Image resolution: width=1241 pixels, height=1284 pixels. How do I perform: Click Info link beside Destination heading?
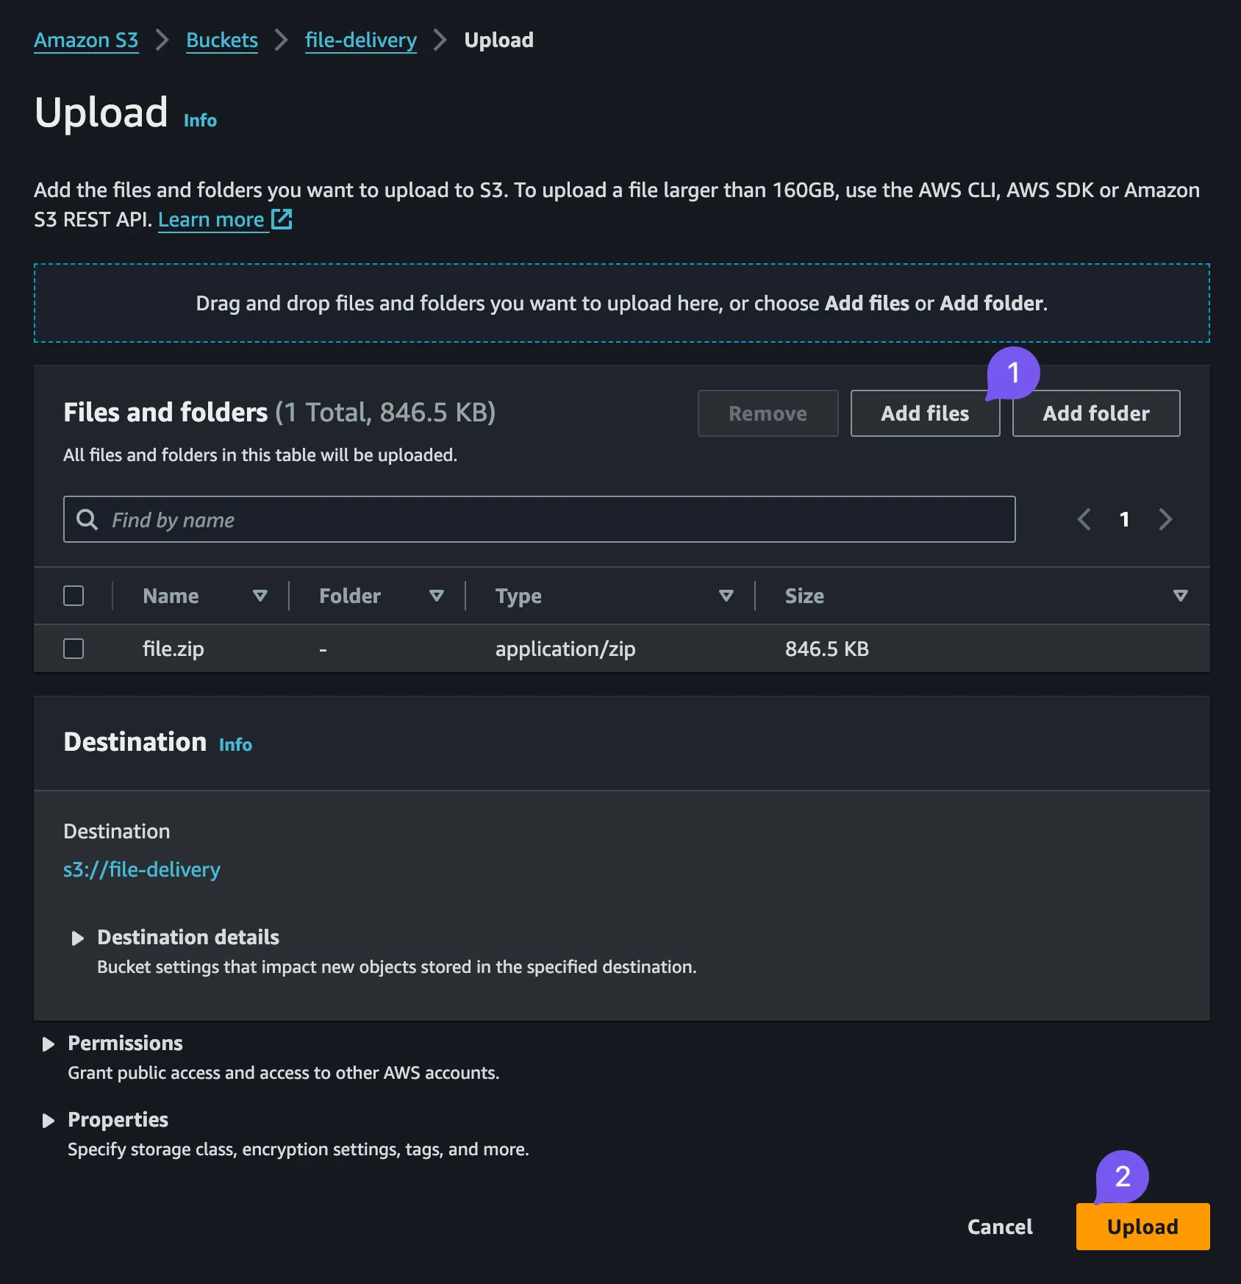coord(235,745)
